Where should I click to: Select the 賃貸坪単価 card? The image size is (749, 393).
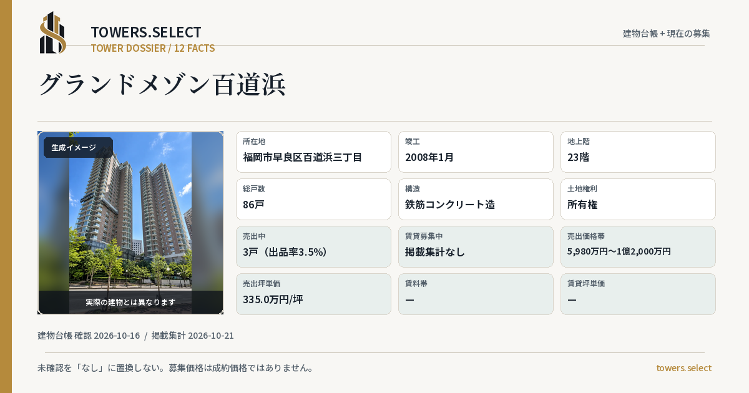pos(638,294)
